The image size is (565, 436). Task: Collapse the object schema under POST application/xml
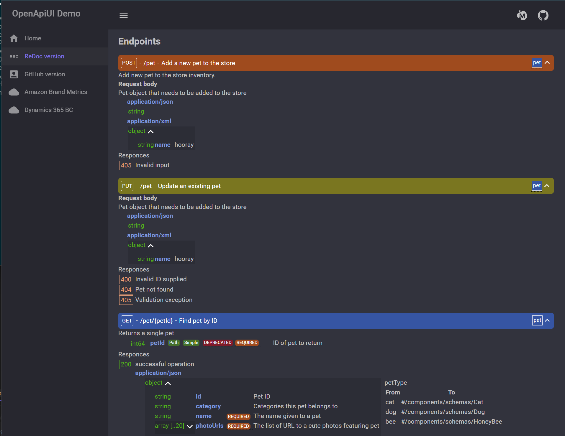click(x=150, y=131)
